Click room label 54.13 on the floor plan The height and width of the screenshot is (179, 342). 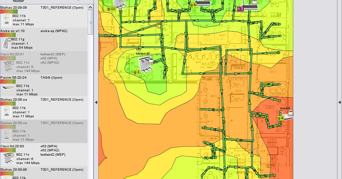pos(213,96)
